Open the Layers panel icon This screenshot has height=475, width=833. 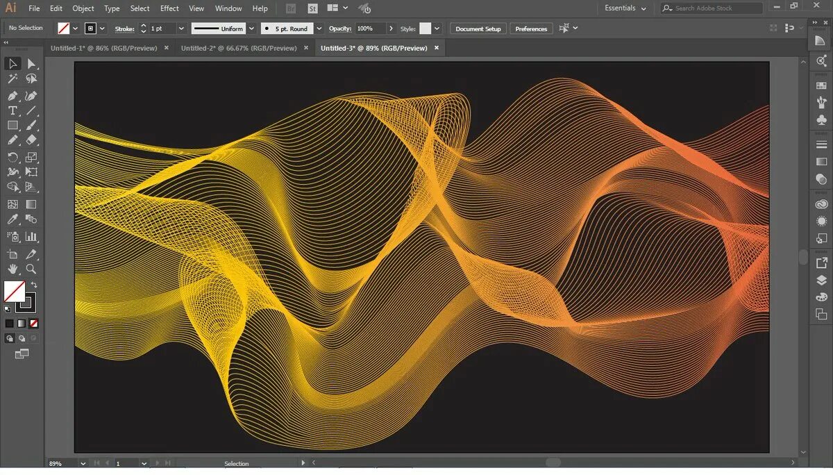822,281
